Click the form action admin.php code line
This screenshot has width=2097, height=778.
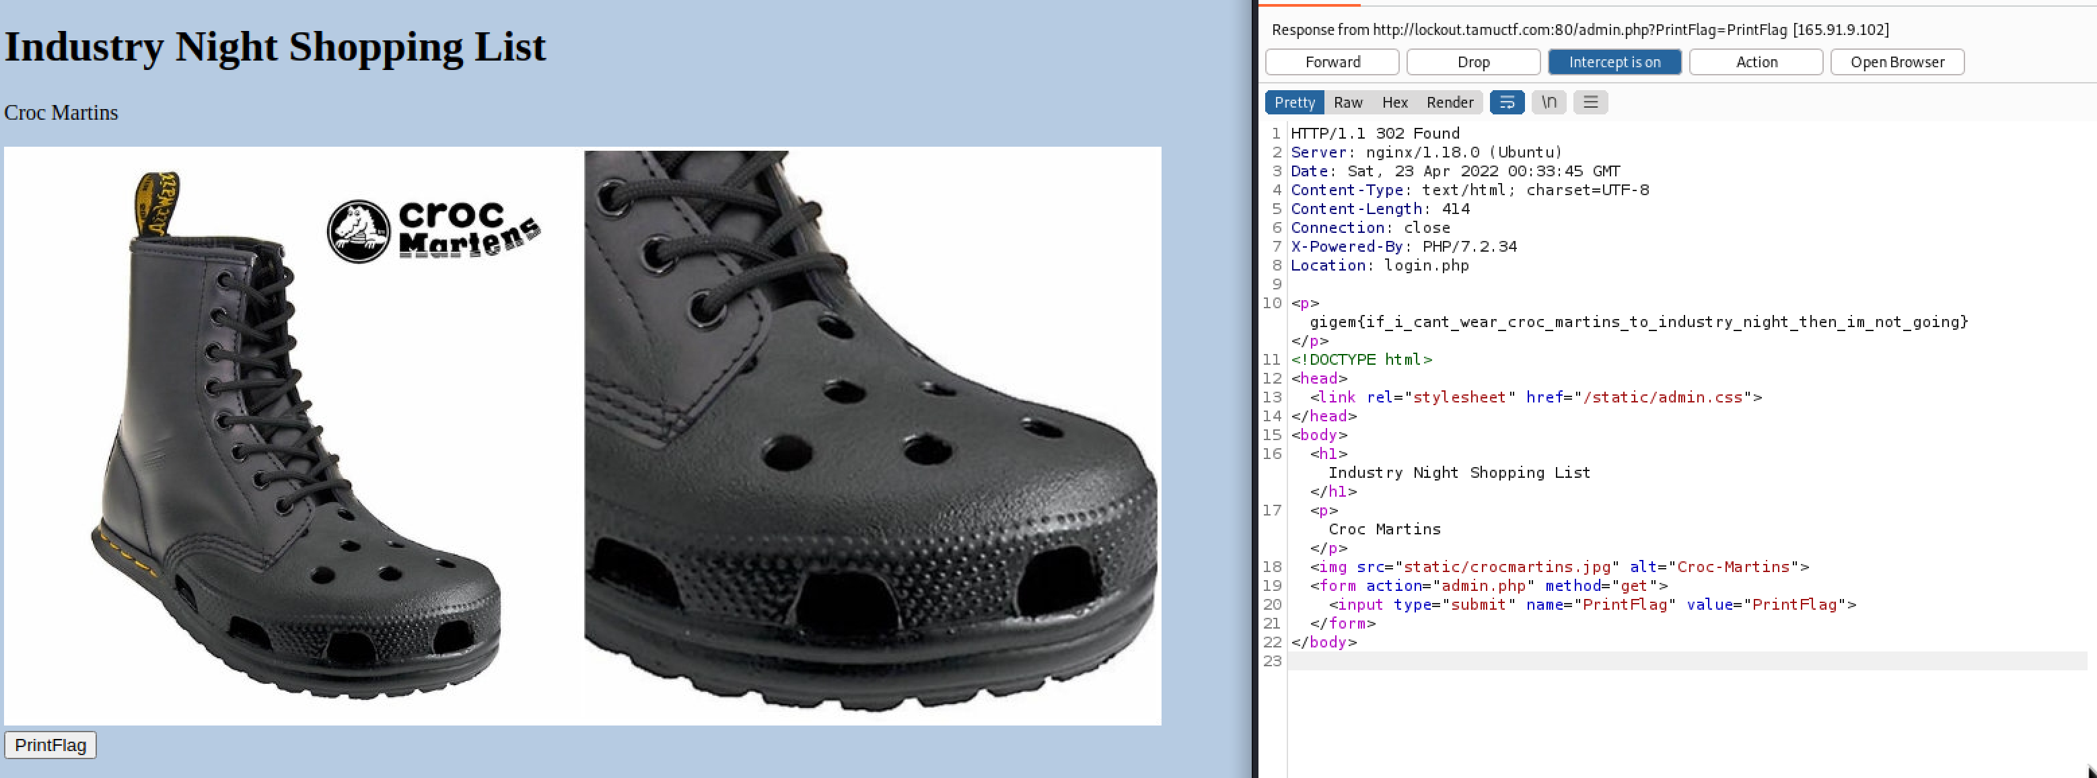[x=1489, y=586]
